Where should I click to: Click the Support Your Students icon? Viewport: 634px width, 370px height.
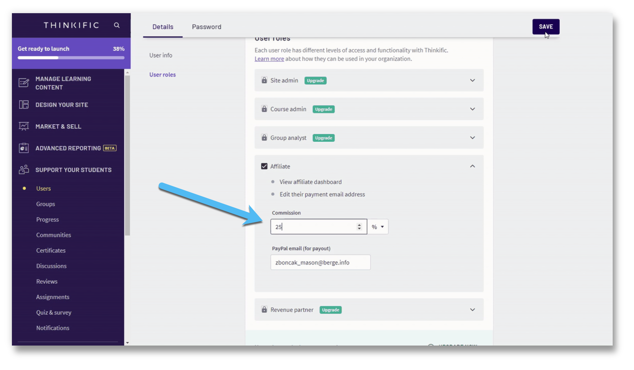(23, 170)
